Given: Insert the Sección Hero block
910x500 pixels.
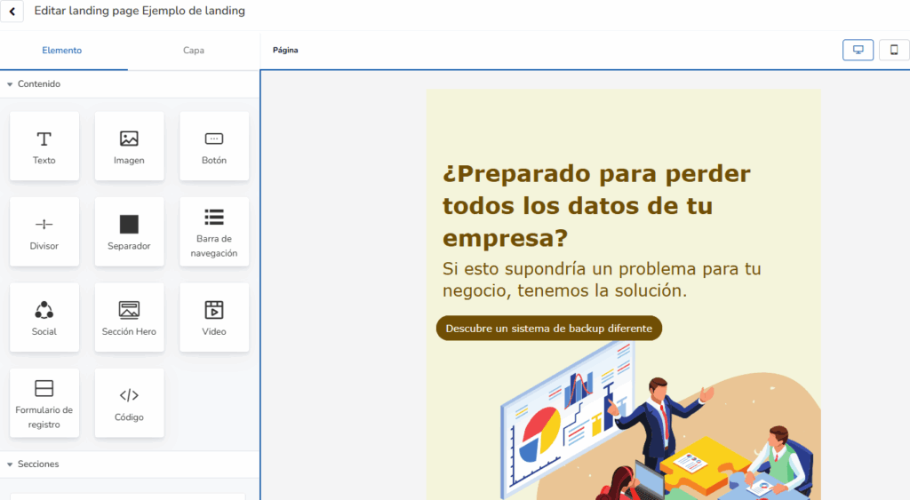Looking at the screenshot, I should [129, 317].
